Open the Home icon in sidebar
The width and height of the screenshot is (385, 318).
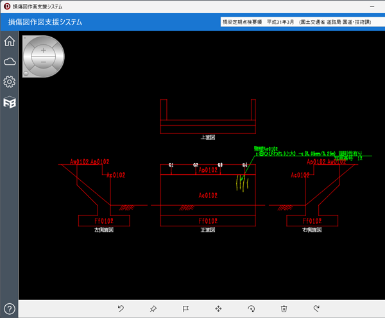[x=10, y=41]
